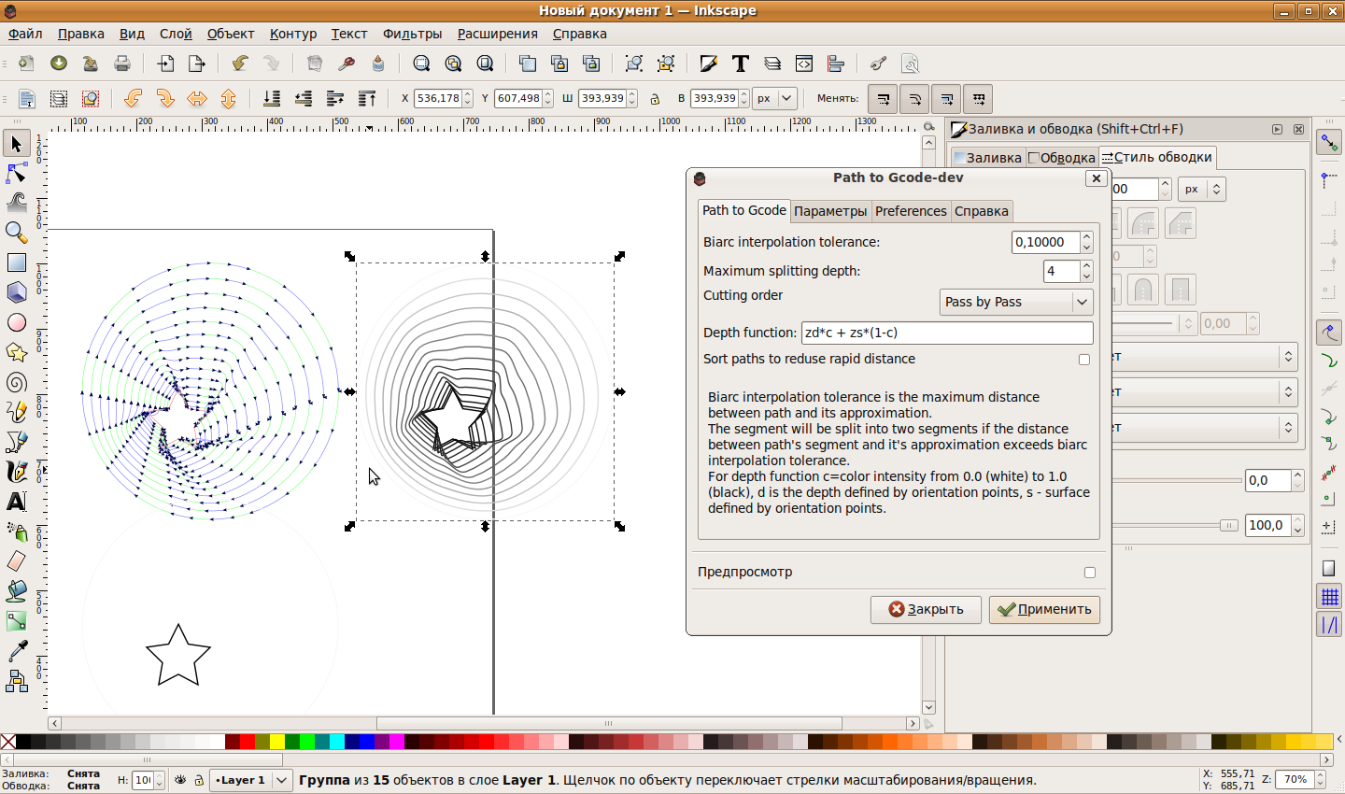Screen dimensions: 1345x794
Task: Pick the Node edit tool
Action: click(16, 174)
